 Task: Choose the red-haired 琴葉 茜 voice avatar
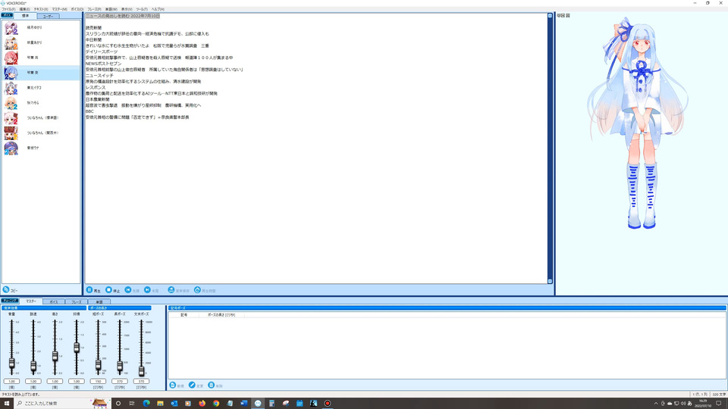[x=11, y=58]
